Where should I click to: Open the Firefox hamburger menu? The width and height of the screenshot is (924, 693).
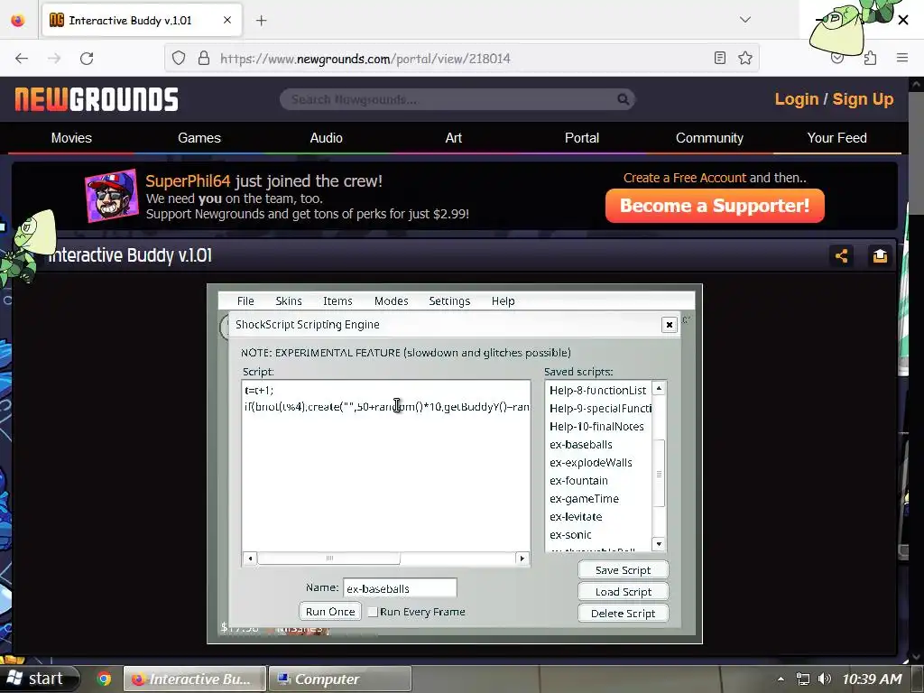coord(902,58)
